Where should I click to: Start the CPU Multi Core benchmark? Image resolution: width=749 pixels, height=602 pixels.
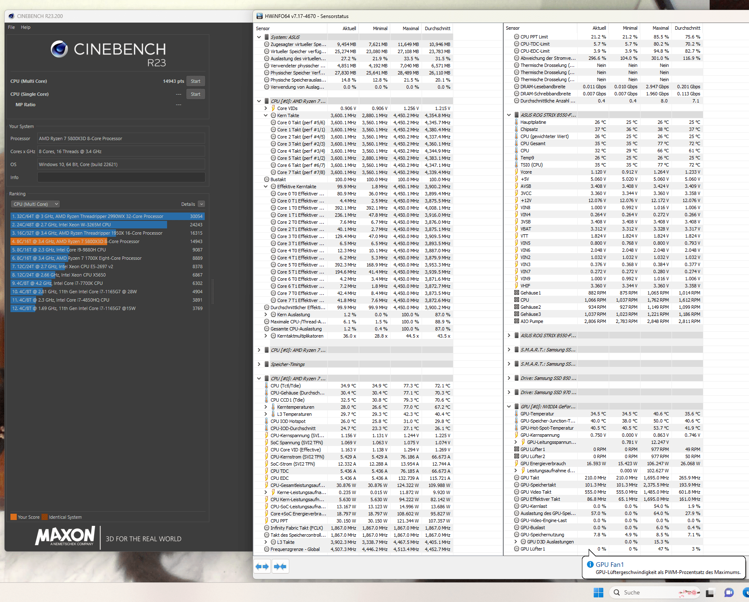pos(196,81)
